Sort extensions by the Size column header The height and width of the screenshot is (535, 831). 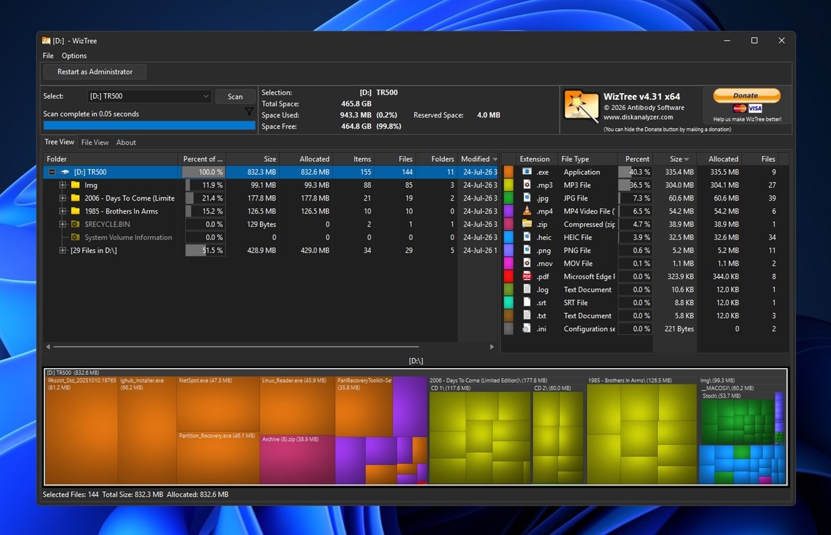click(675, 159)
